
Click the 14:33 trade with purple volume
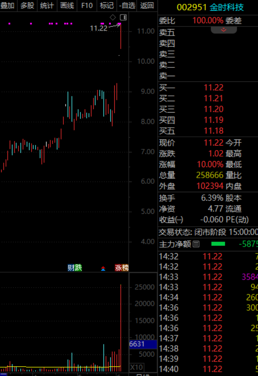(x=208, y=277)
